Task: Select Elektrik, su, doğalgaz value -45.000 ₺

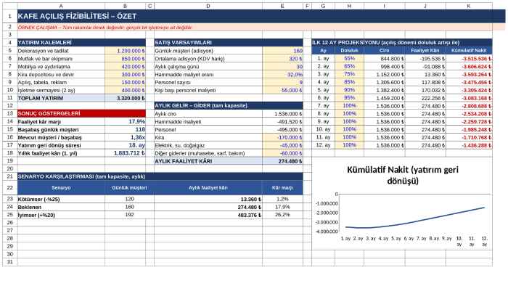Action: [282, 145]
